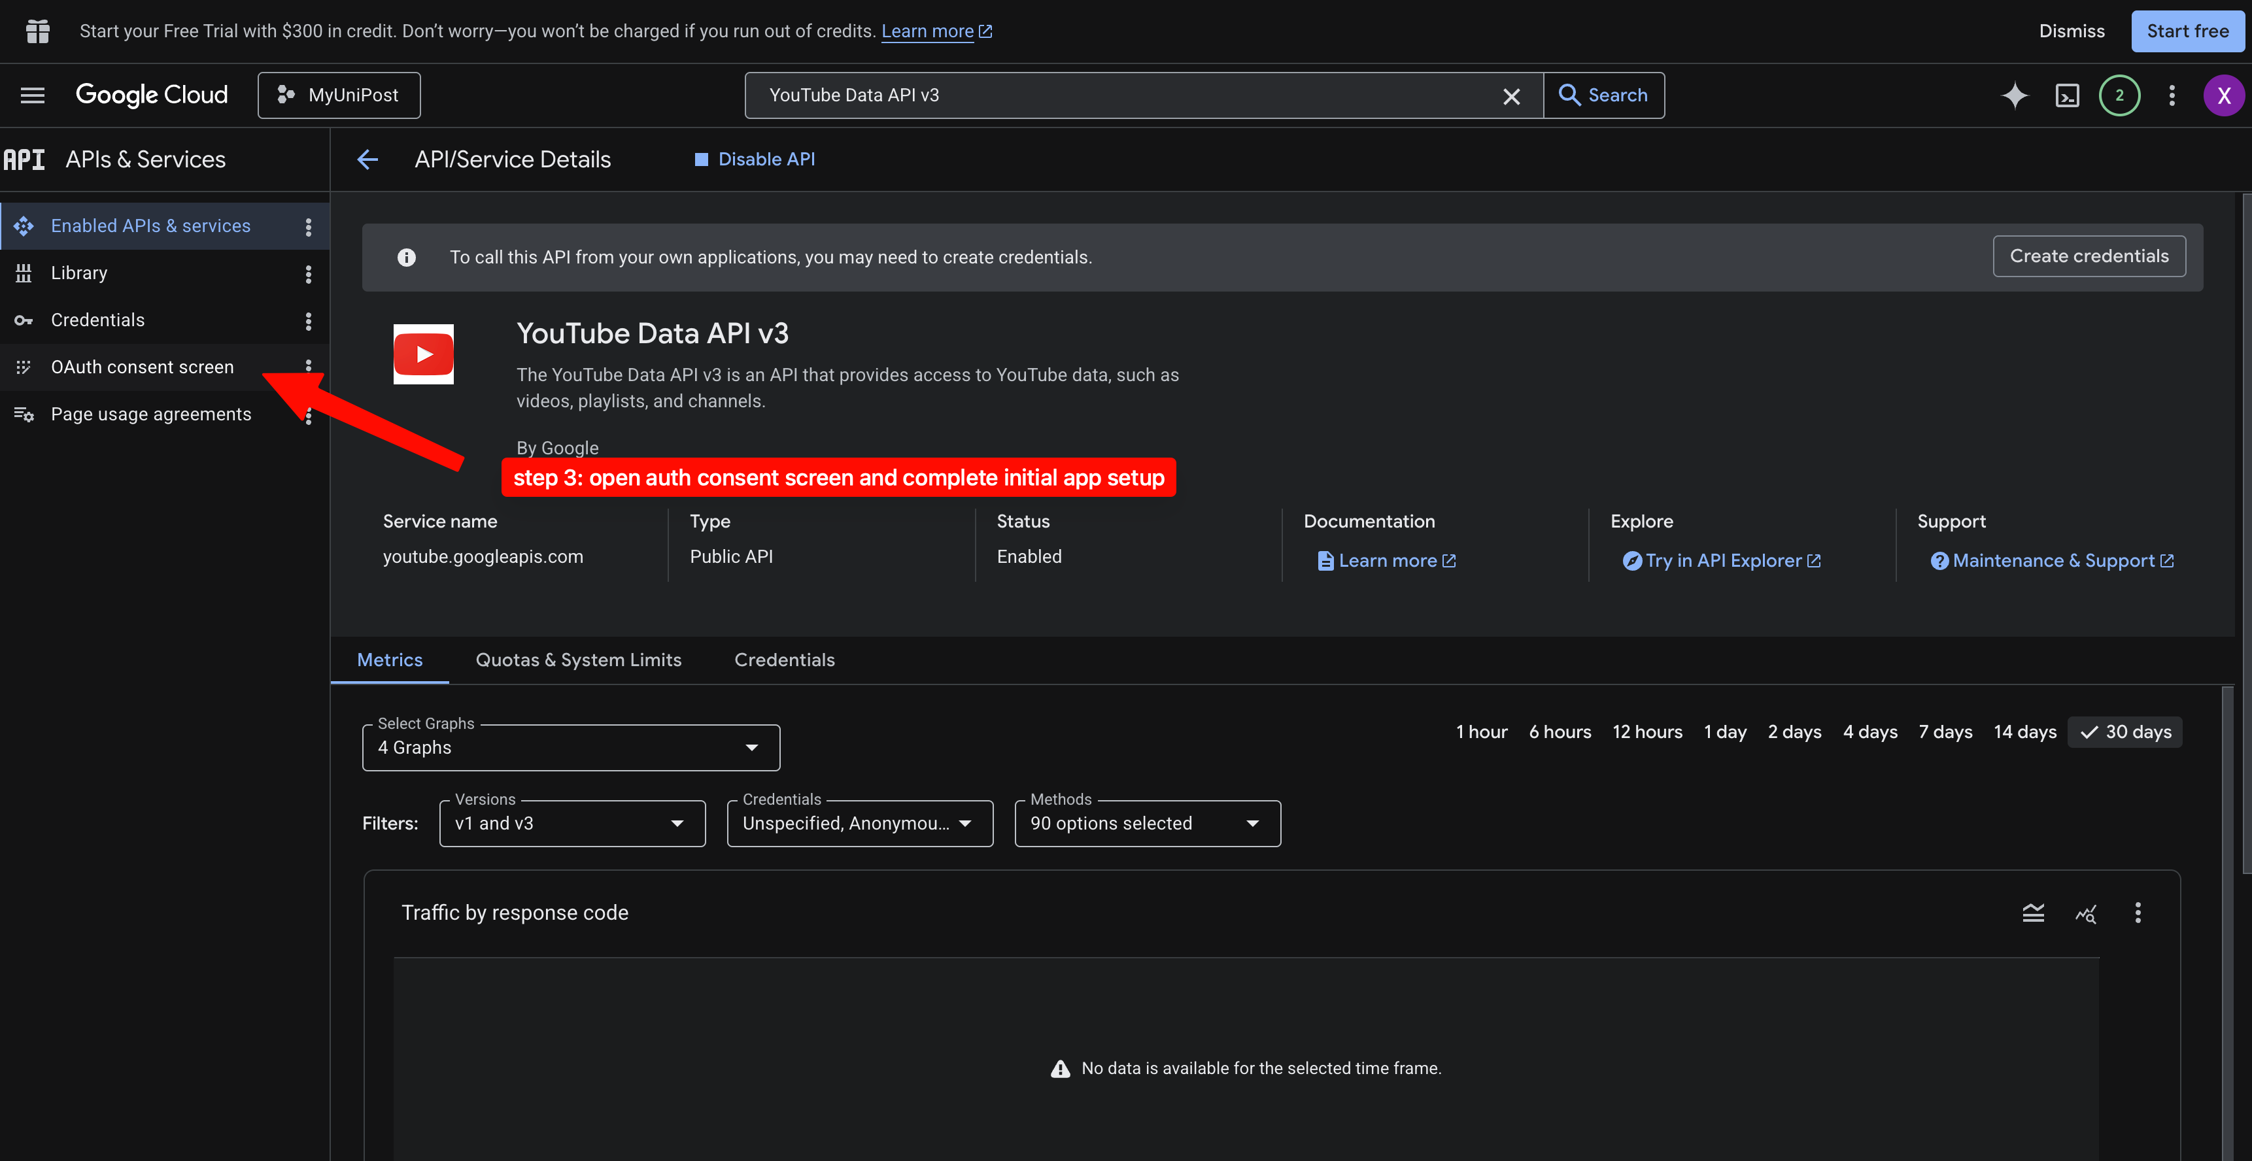Click Disable API

[x=755, y=159]
